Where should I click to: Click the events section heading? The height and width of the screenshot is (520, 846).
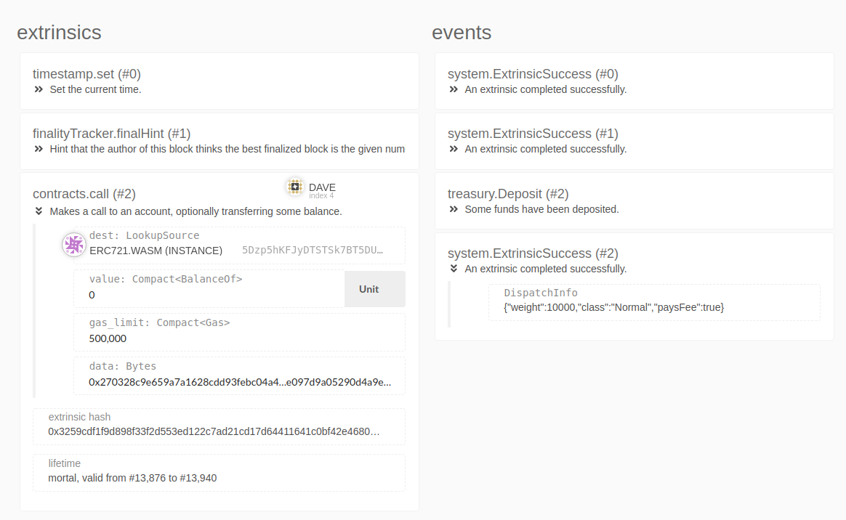point(462,32)
